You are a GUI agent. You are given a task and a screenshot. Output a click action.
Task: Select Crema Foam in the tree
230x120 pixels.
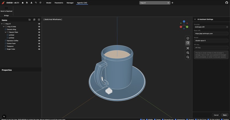coord(11,44)
